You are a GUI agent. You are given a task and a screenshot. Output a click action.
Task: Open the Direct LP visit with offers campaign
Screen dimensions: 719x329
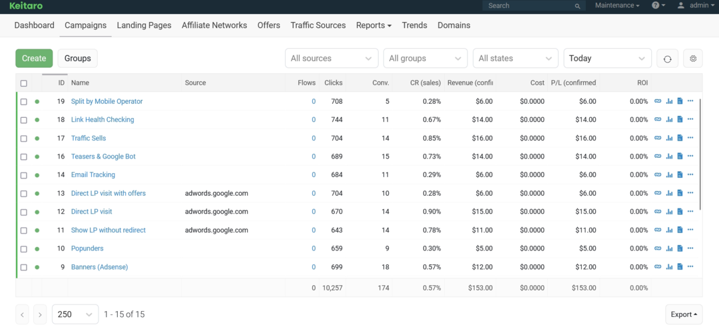pos(108,194)
